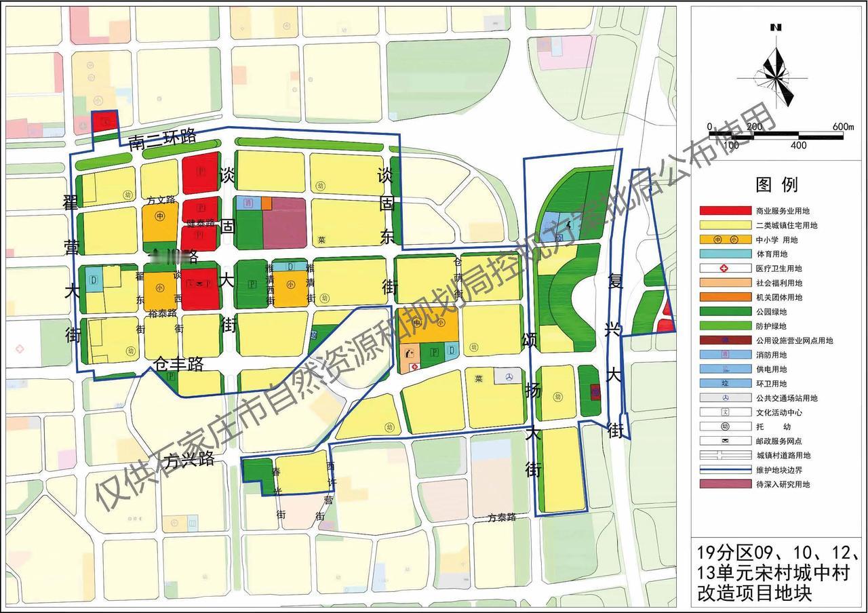868x613 pixels.
Task: Click the peach 社会福利用地 legend swatch
Action: tap(725, 283)
